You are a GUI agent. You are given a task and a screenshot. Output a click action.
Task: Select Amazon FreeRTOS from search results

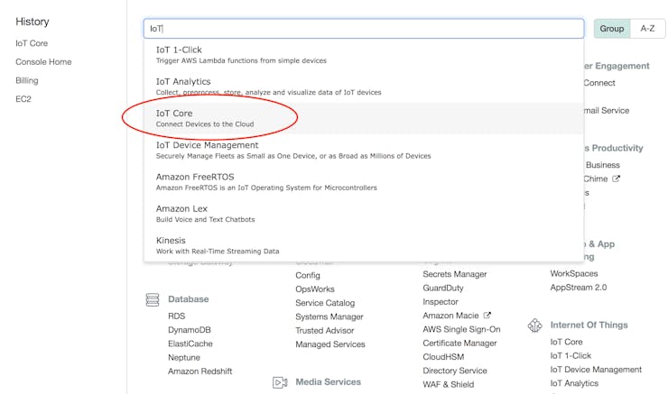tap(364, 182)
